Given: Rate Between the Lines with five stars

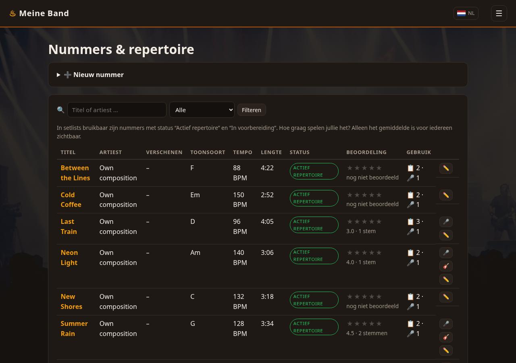Looking at the screenshot, I should pyautogui.click(x=379, y=168).
